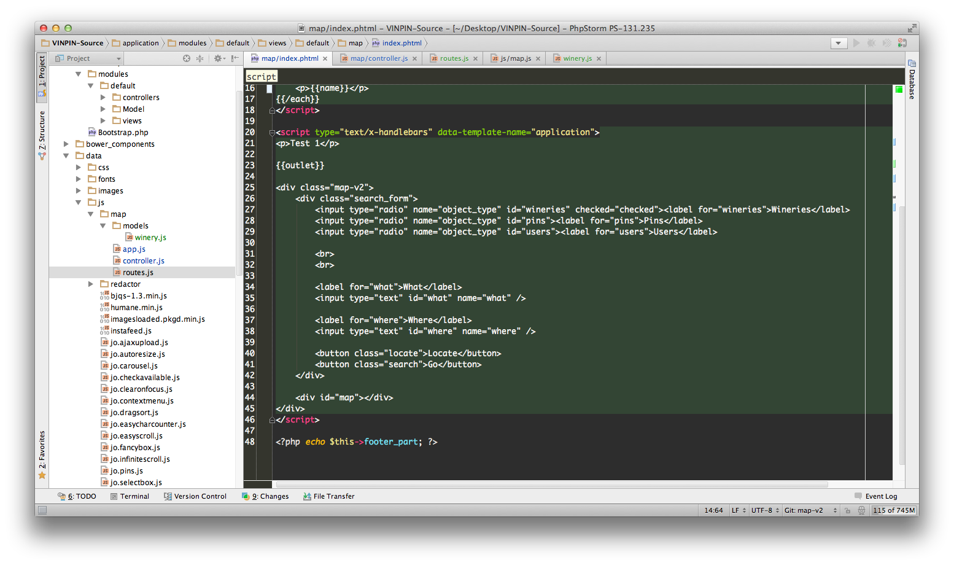The image size is (954, 565).
Task: Open the 6: TODO tool window
Action: (77, 496)
